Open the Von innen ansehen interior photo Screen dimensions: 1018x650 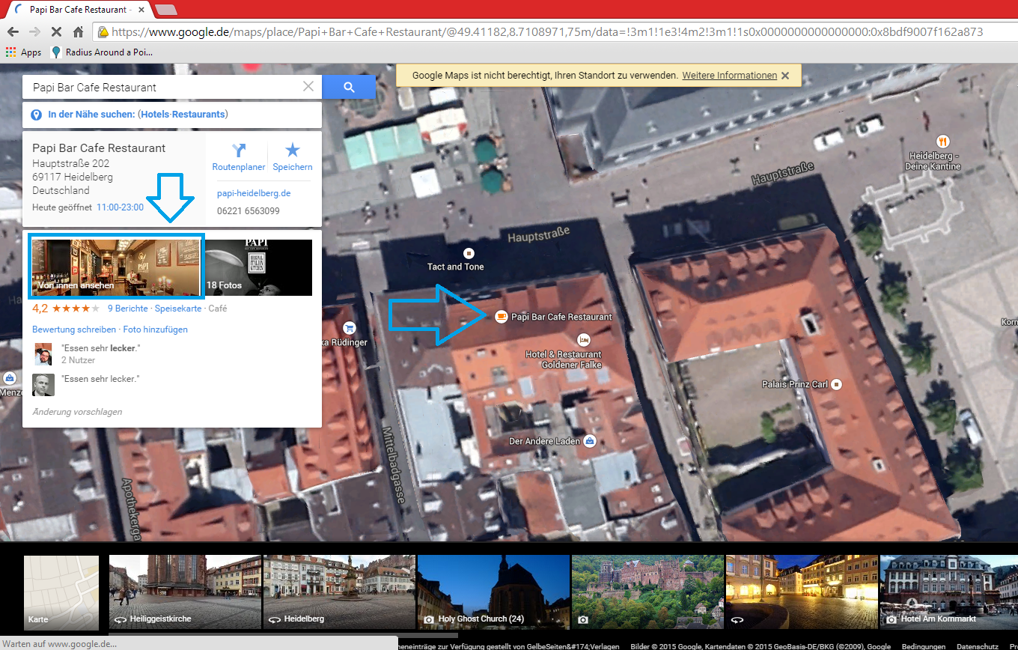click(x=116, y=267)
